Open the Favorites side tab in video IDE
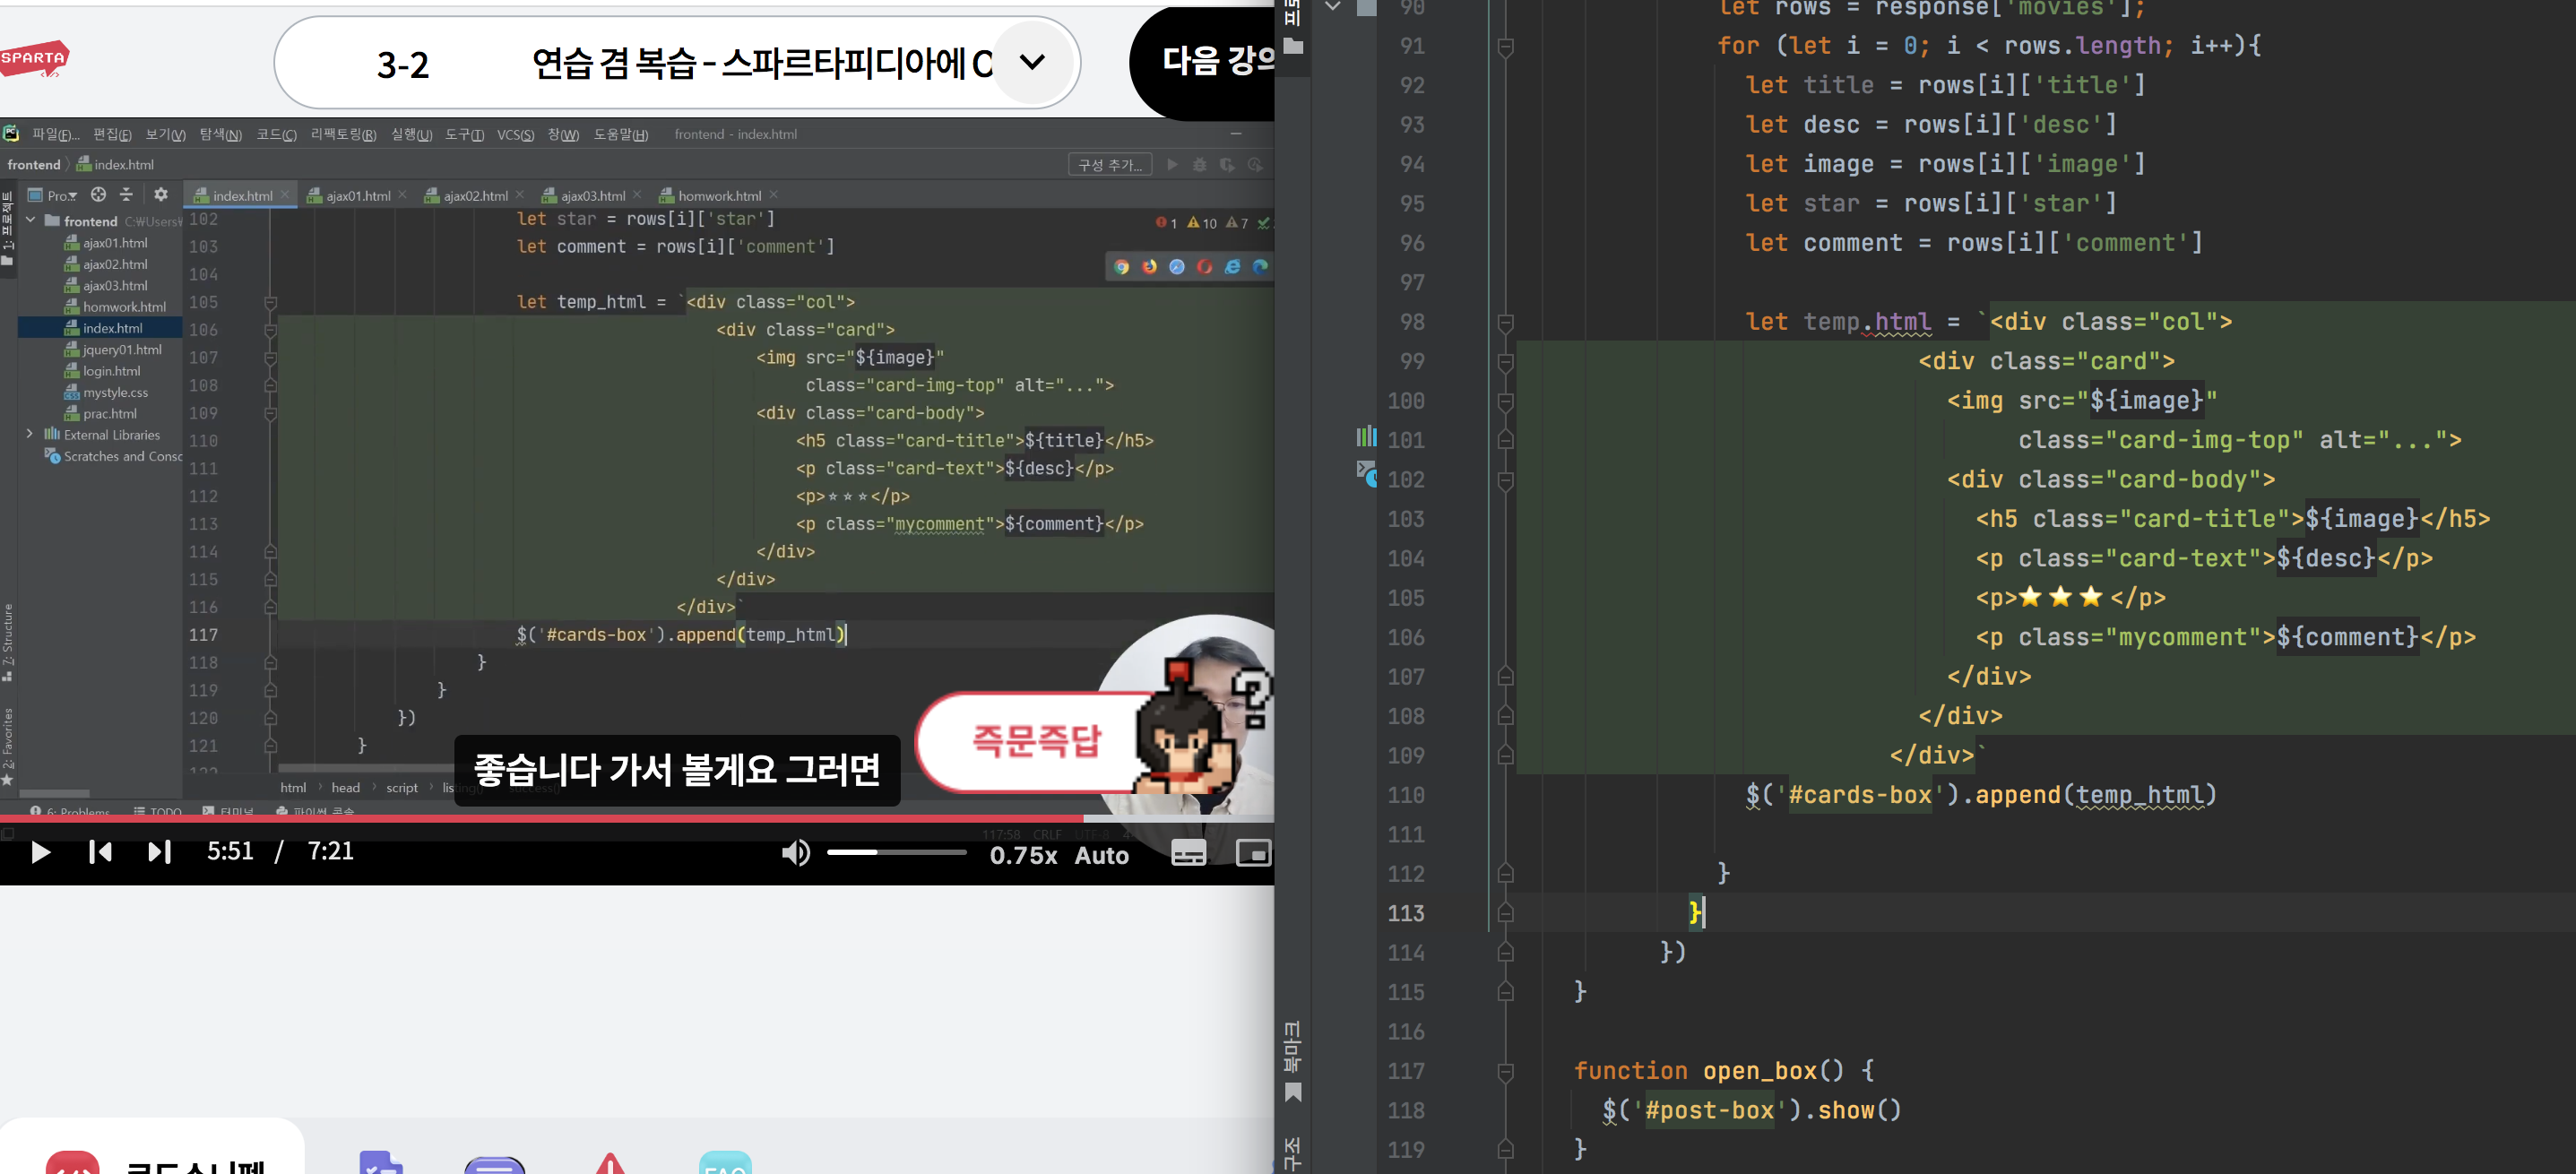 (8, 746)
